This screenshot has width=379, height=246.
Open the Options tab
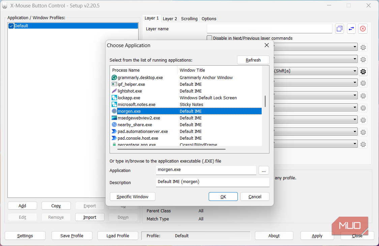pyautogui.click(x=209, y=19)
